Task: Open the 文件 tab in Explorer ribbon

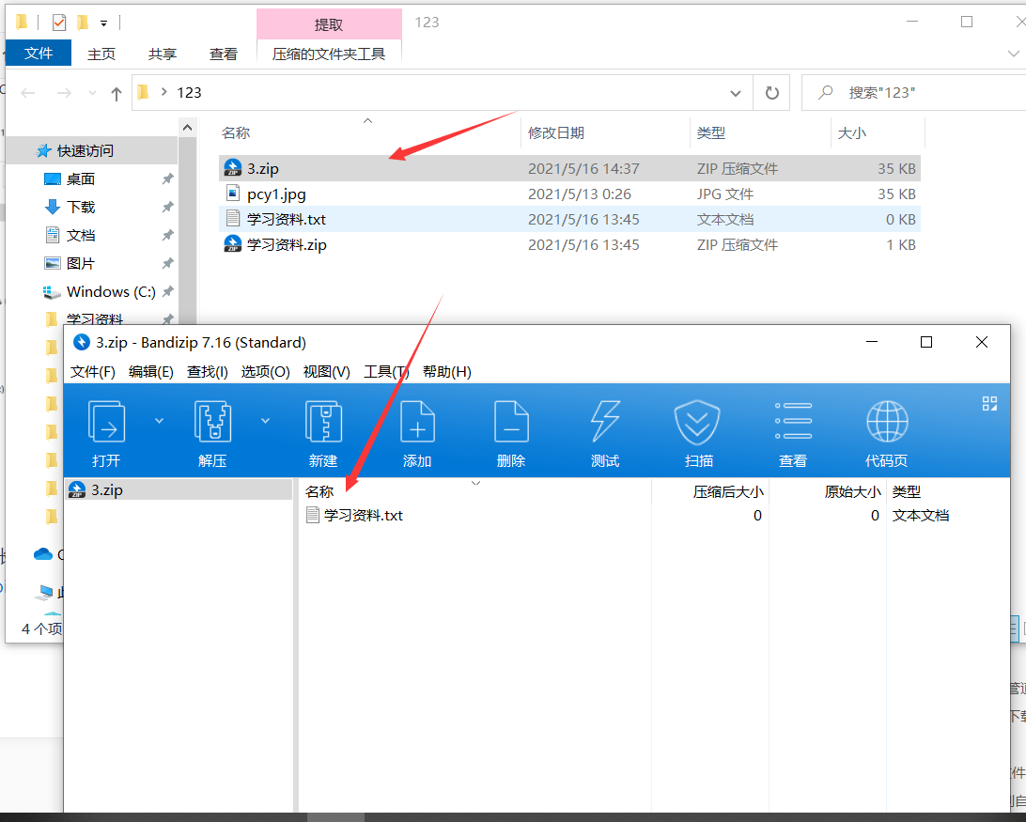Action: click(38, 53)
